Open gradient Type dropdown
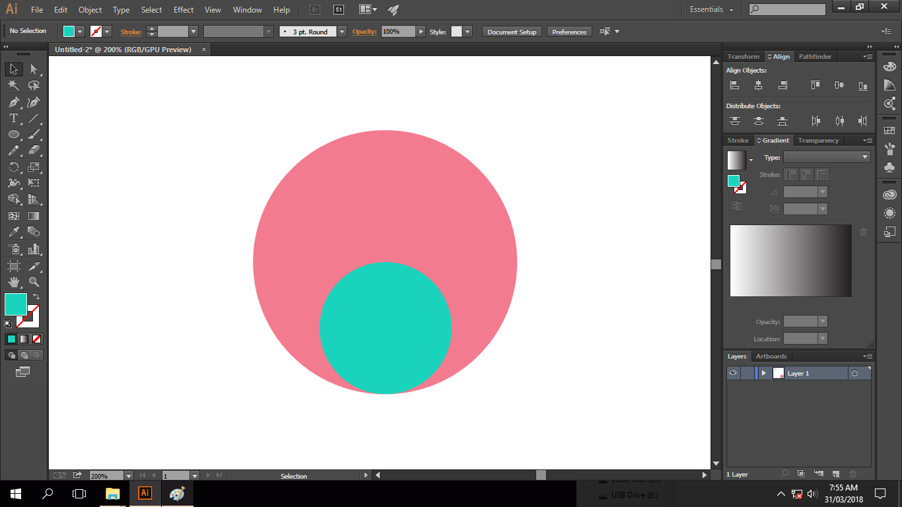 864,157
